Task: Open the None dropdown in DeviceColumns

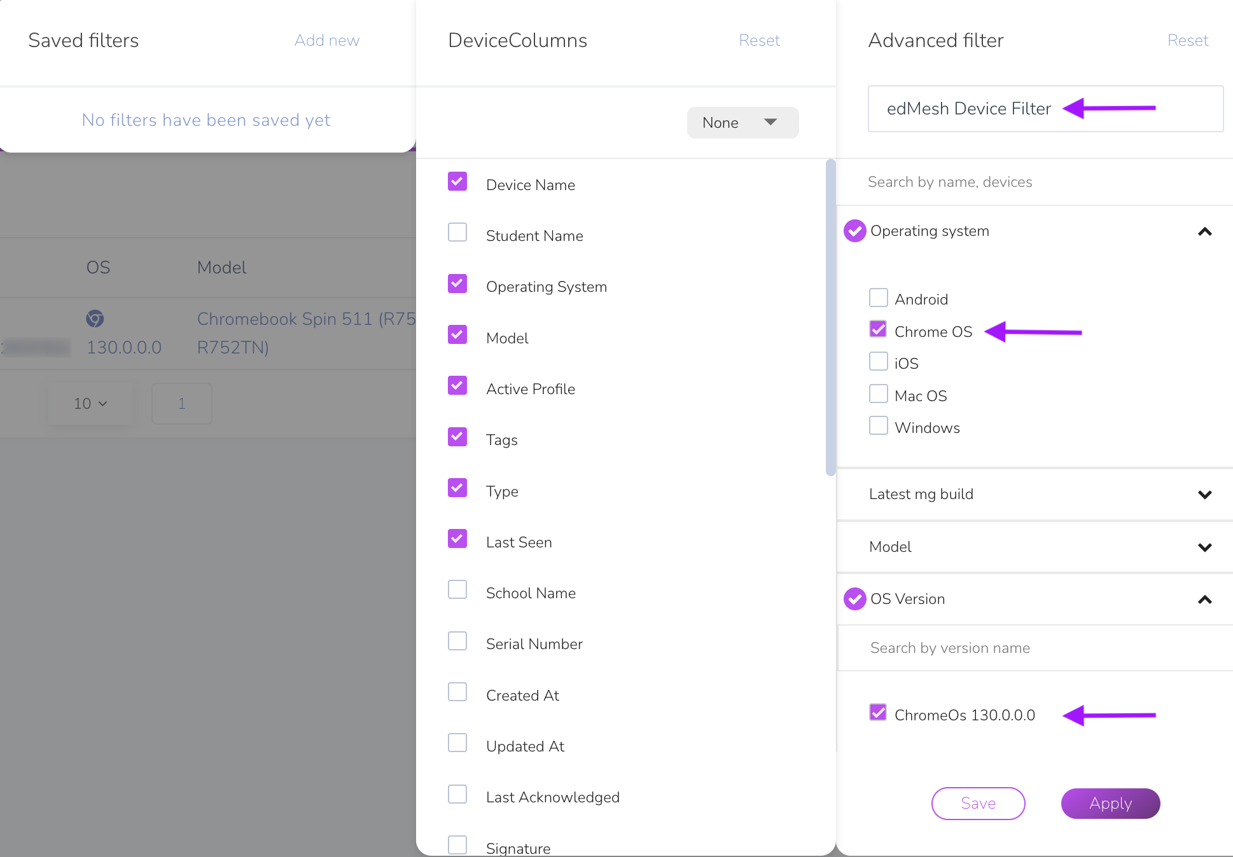Action: (742, 123)
